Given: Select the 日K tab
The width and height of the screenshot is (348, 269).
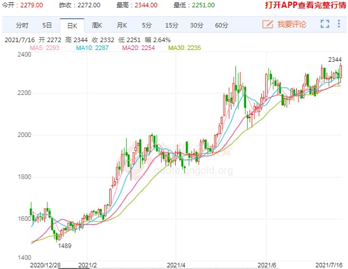Looking at the screenshot, I should pos(72,26).
